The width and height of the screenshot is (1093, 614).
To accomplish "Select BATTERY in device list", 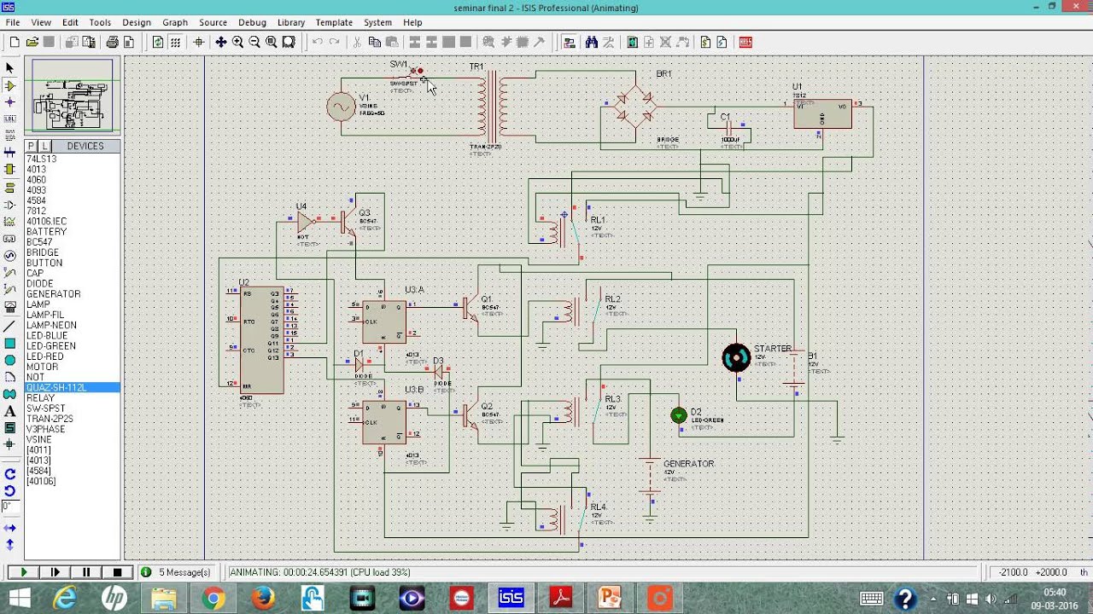I will pos(72,232).
